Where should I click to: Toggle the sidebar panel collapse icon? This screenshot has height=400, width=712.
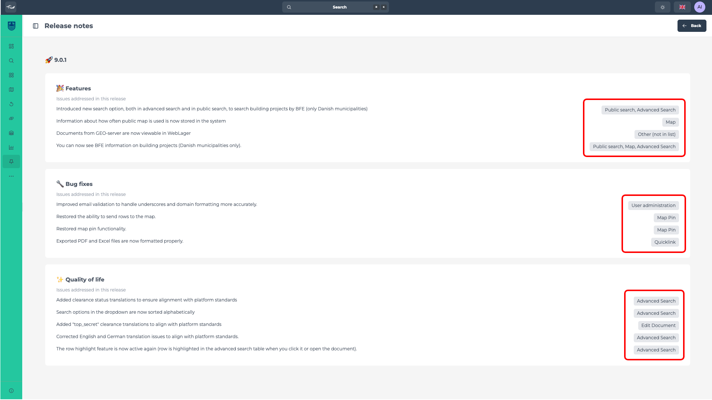coord(36,26)
